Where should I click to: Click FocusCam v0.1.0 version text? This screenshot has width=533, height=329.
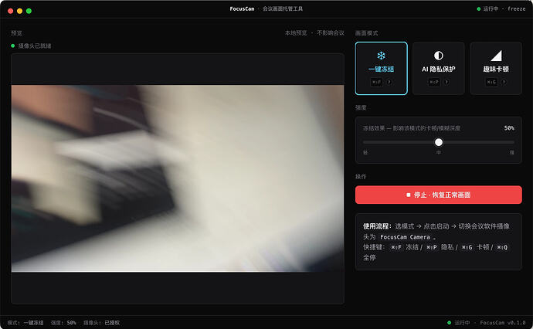click(503, 323)
